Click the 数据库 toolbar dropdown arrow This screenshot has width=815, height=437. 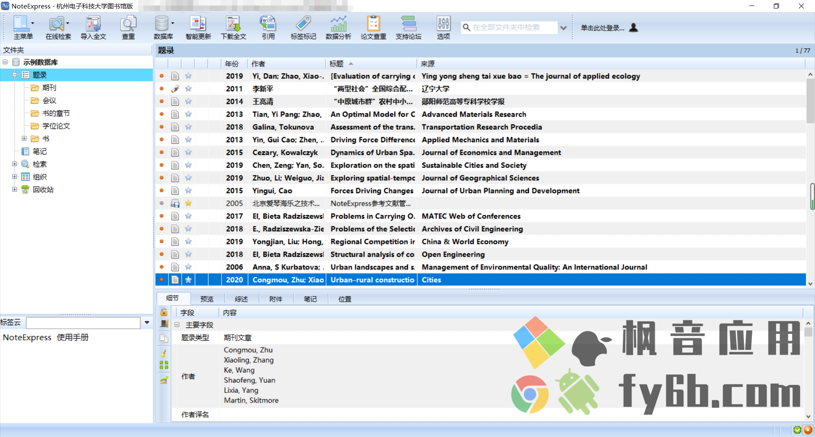pyautogui.click(x=173, y=23)
